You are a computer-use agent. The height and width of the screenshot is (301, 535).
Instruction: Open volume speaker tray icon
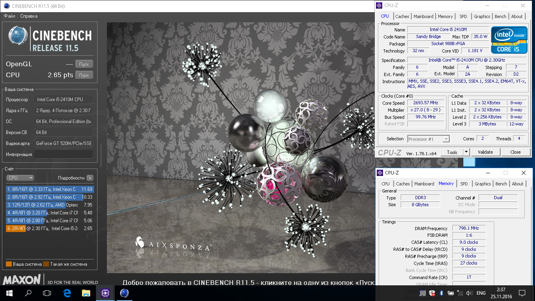468,293
